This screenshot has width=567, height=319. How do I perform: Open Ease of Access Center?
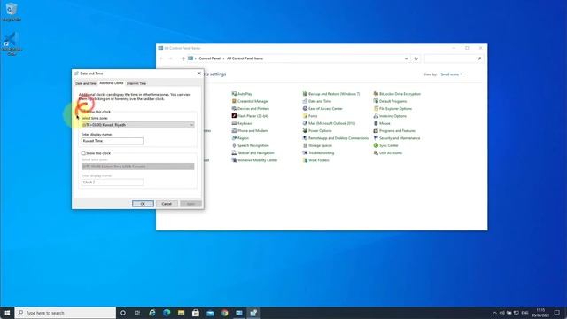[322, 108]
